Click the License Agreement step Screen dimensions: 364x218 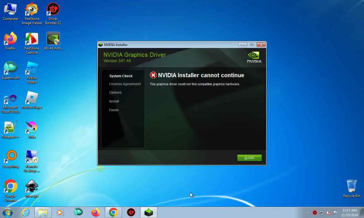(125, 84)
